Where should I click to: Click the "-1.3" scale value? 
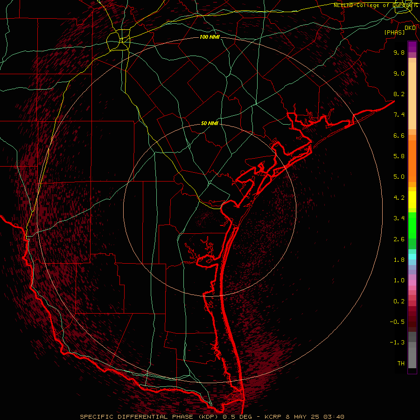(397, 343)
